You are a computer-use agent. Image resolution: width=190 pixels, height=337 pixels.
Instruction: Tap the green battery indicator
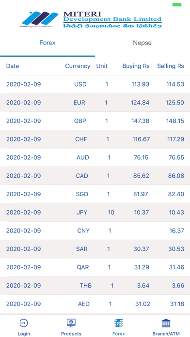177,5
